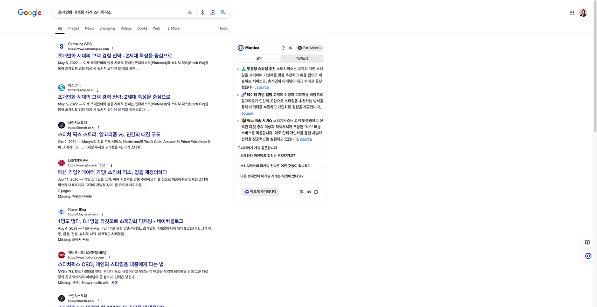Select the All results tab
597x307 pixels.
pos(60,28)
